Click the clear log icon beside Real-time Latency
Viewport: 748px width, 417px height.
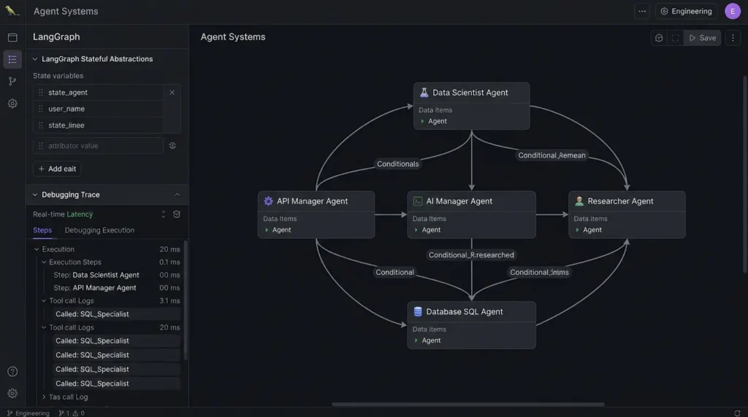[x=177, y=214]
